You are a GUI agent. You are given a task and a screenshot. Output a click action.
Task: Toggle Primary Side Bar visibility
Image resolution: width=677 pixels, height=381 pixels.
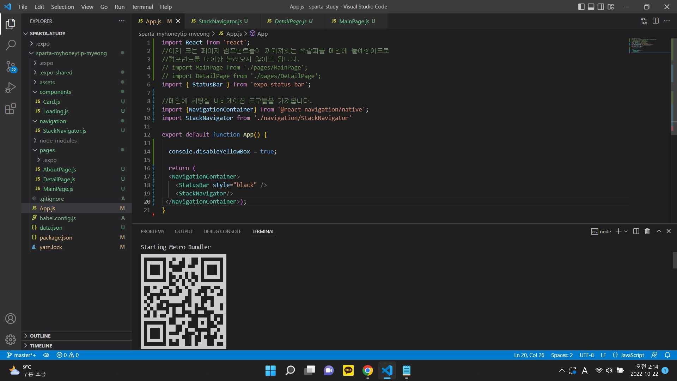[x=581, y=7]
